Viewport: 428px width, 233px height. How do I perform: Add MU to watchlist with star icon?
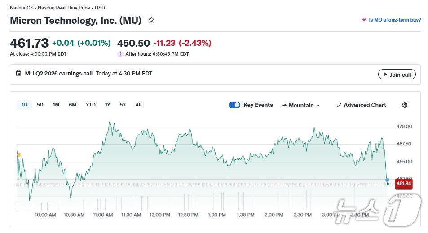point(151,20)
